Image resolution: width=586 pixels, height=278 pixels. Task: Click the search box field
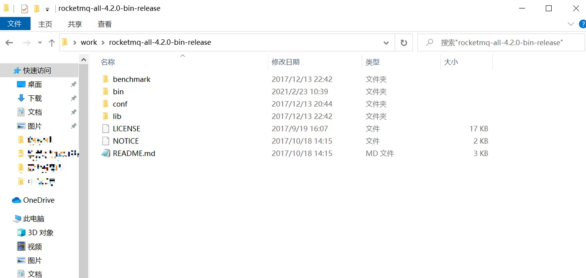501,43
